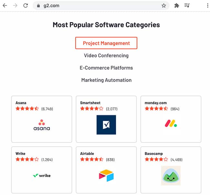Open Asana's star rating
The image size is (210, 195).
click(x=27, y=109)
